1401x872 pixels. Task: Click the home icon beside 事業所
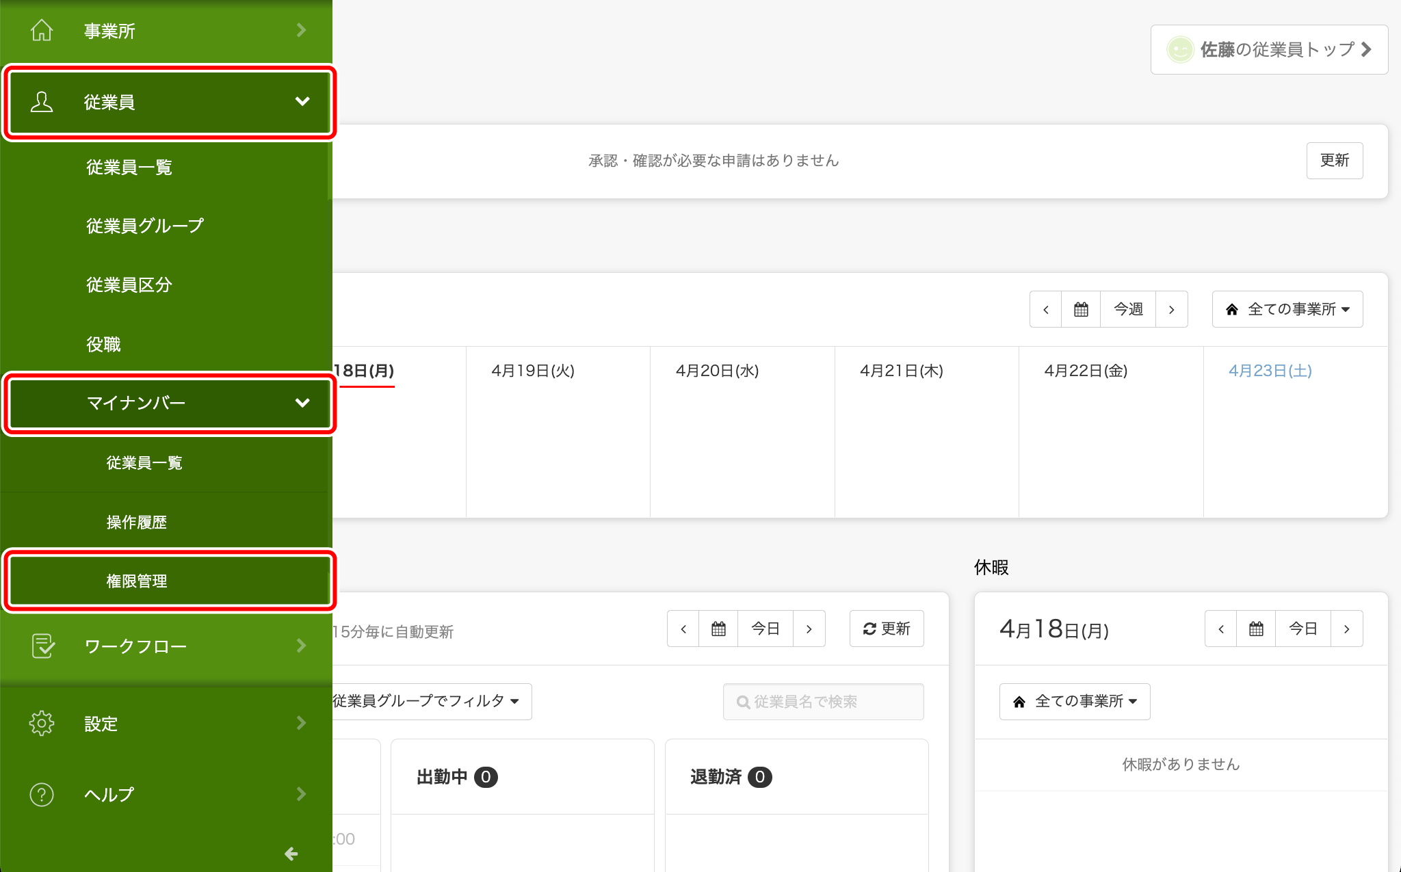[42, 30]
